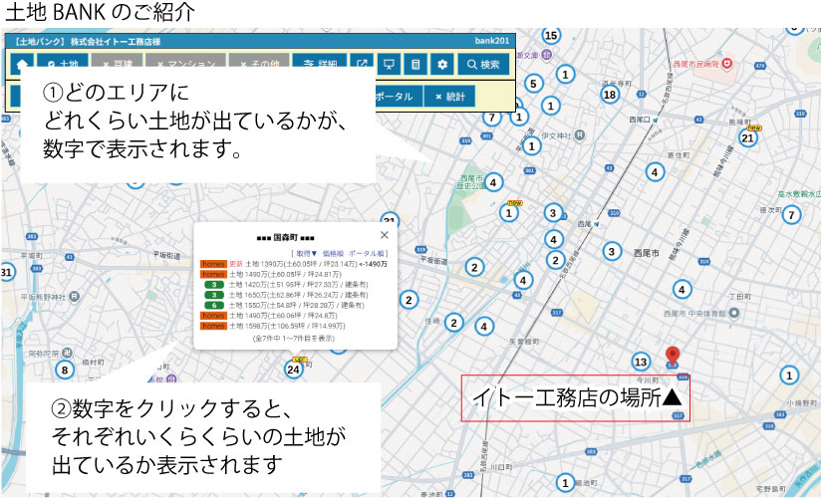Screen dimensions: 822x498
Task: Open the 詳細 filter button
Action: (x=320, y=65)
